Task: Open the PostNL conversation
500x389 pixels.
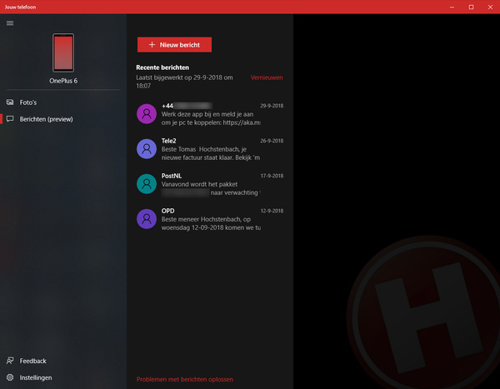Action: pos(210,184)
